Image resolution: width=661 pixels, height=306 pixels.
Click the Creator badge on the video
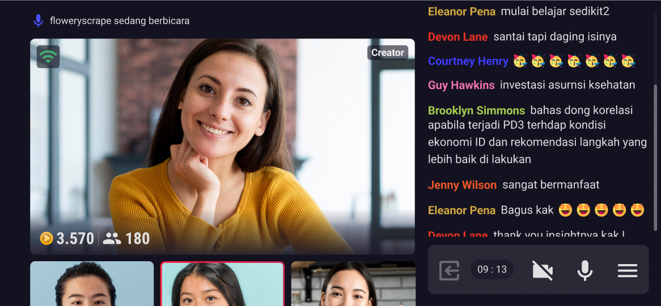coord(387,53)
